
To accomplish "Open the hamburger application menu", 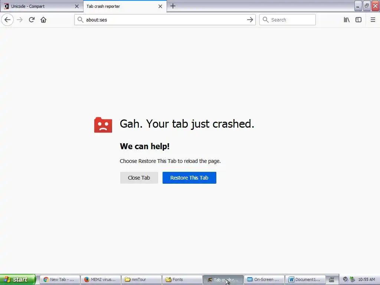I will (373, 20).
